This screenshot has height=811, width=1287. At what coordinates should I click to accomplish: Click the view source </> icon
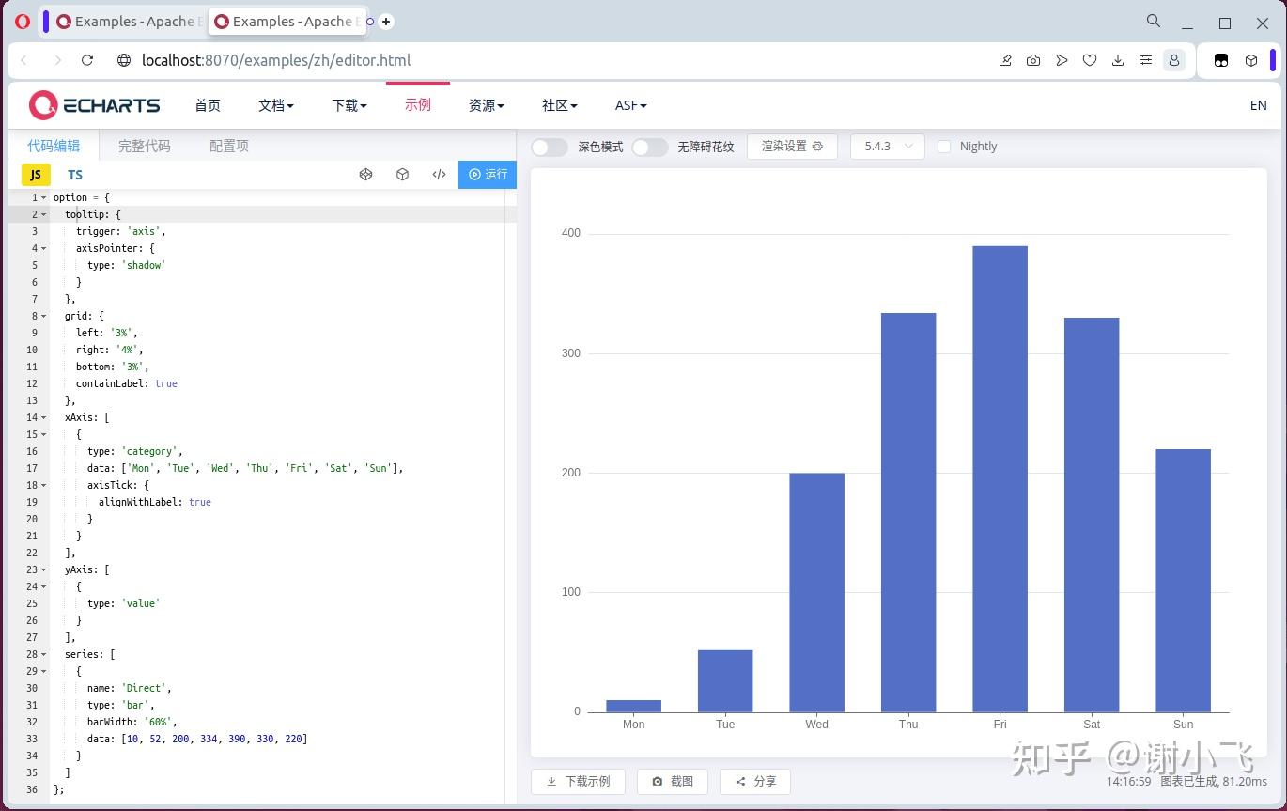[x=438, y=174]
